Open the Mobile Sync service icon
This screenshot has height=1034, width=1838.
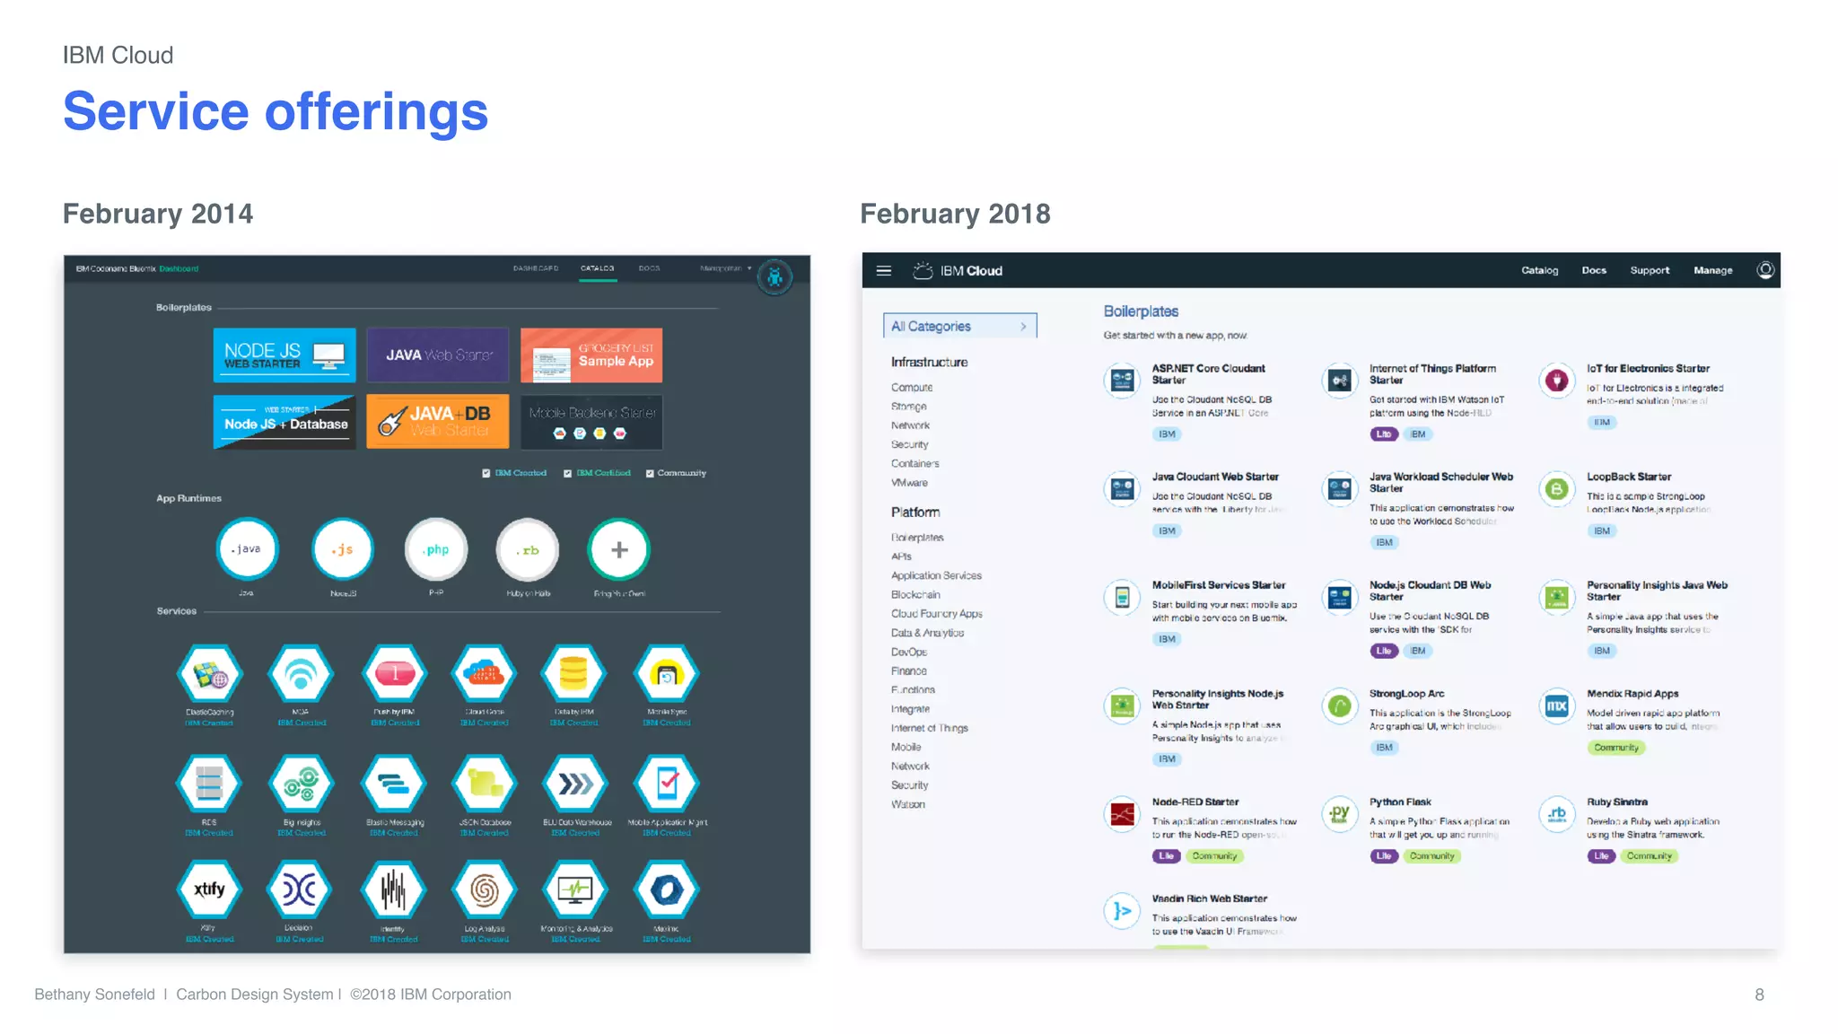tap(666, 674)
